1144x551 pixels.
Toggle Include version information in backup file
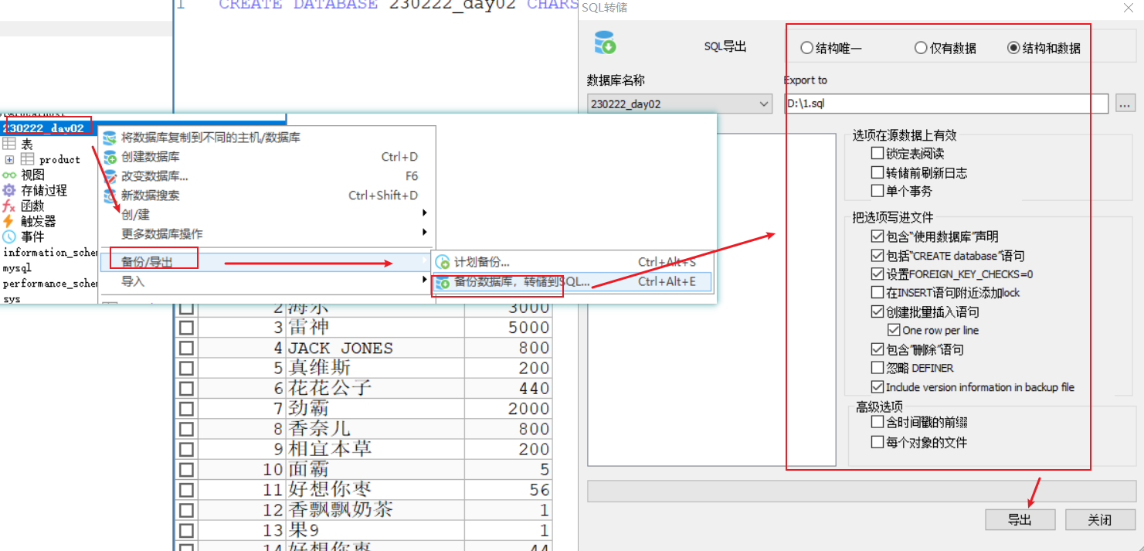pyautogui.click(x=878, y=387)
